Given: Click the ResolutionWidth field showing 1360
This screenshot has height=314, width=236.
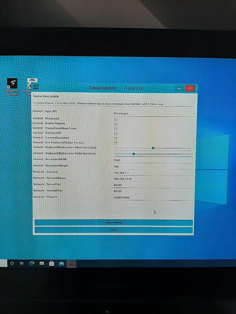Looking at the screenshot, I should (x=153, y=160).
